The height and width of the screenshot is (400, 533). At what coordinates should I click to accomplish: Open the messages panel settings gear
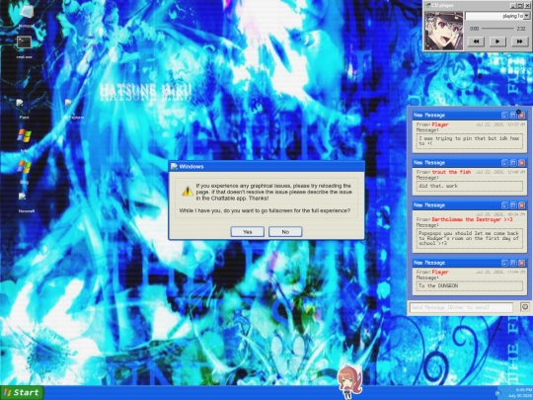point(518,112)
